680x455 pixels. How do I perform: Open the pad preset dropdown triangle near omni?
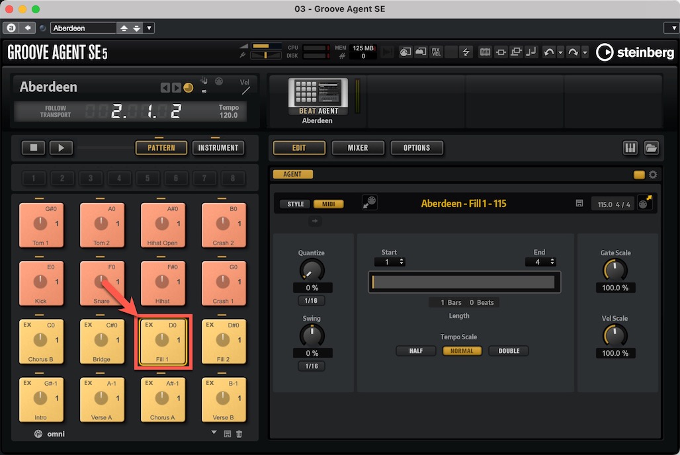(214, 433)
